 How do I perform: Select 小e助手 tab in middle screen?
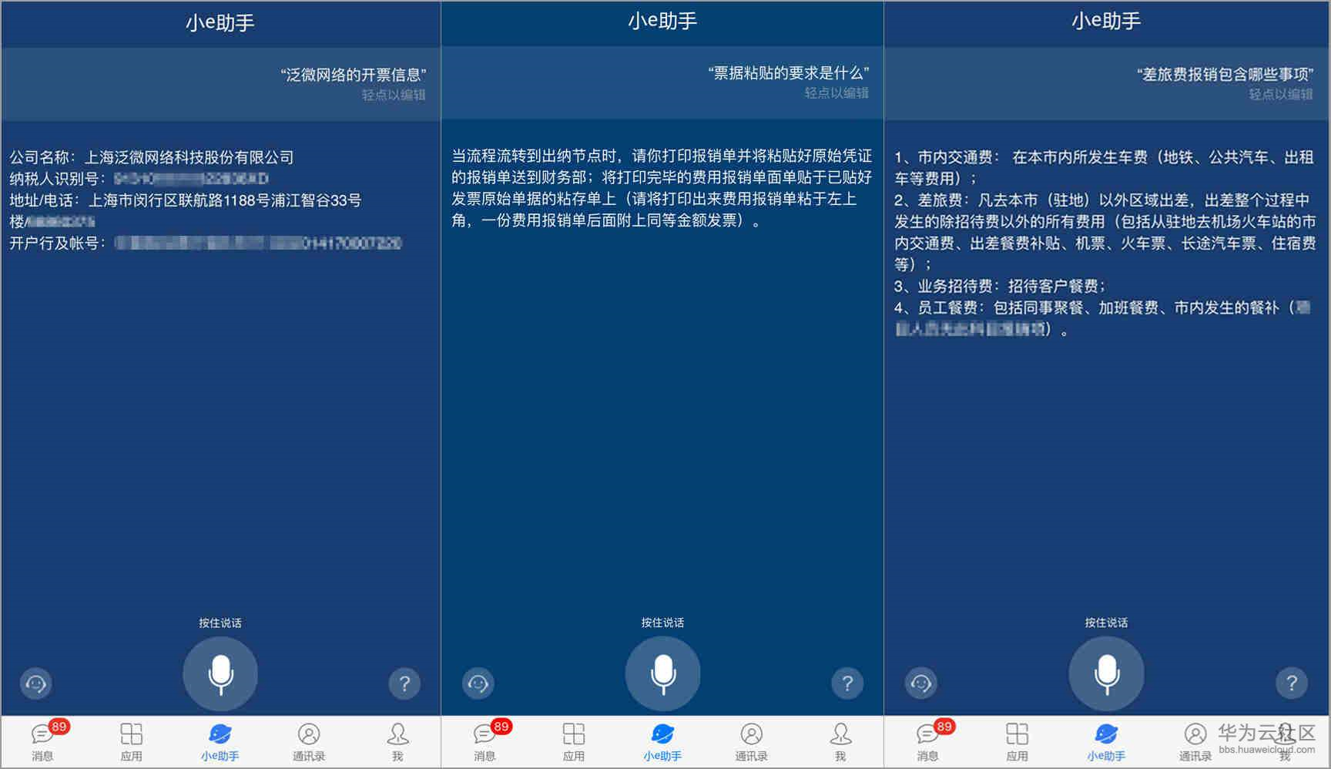coord(662,741)
